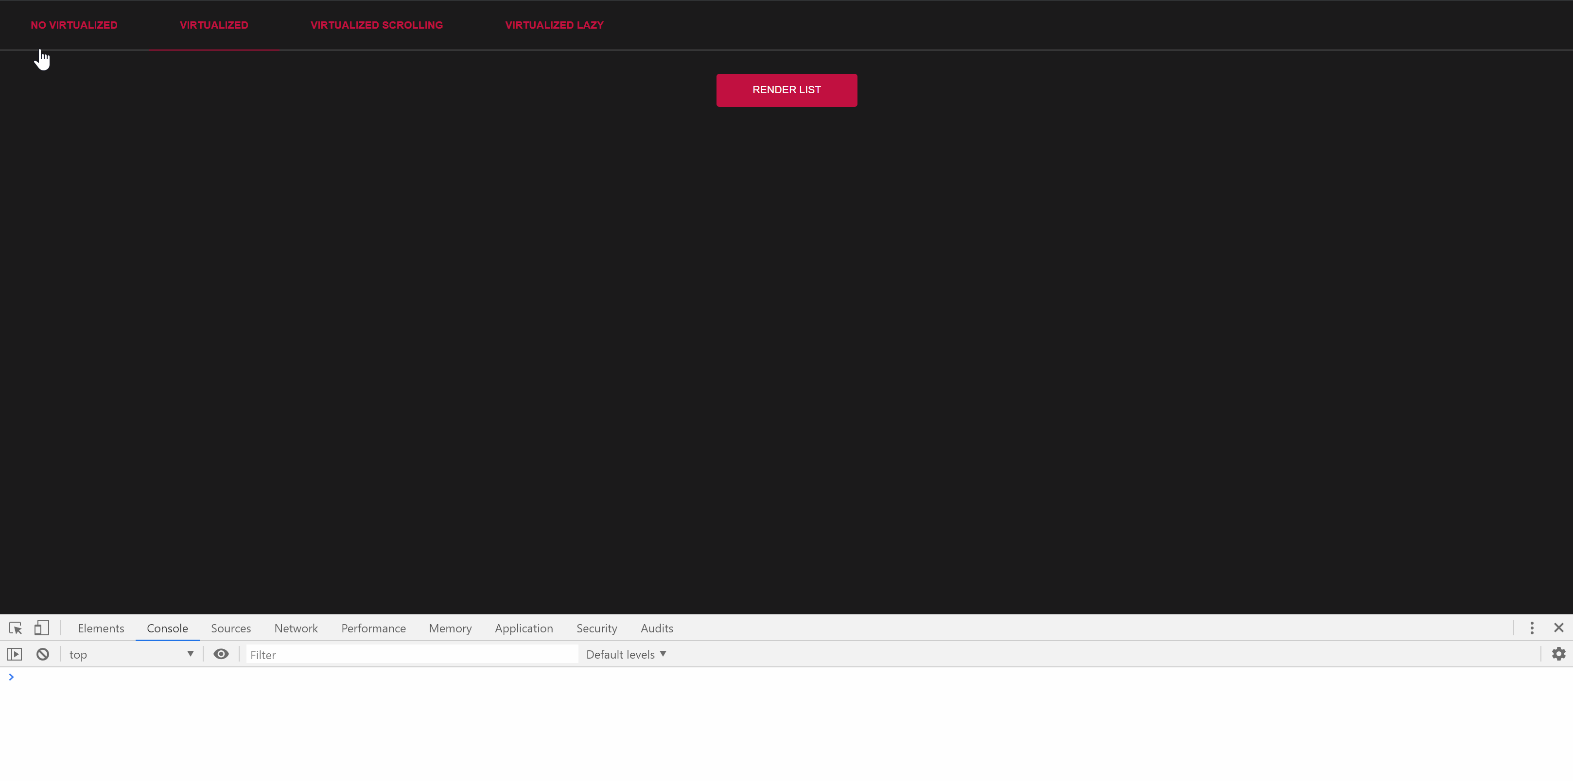The width and height of the screenshot is (1573, 781).
Task: Toggle the device toolbar icon
Action: (x=41, y=628)
